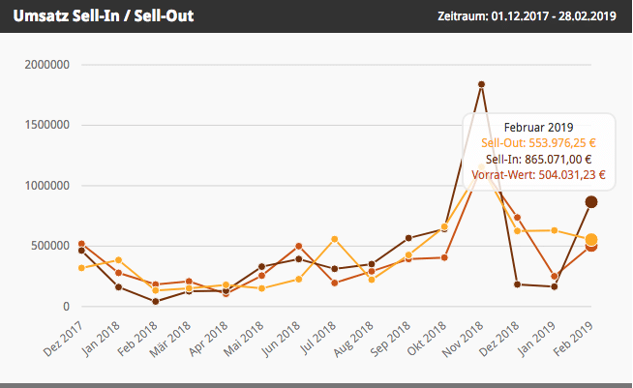Click the yellow Sell-Out point at Dez 2017

(82, 268)
